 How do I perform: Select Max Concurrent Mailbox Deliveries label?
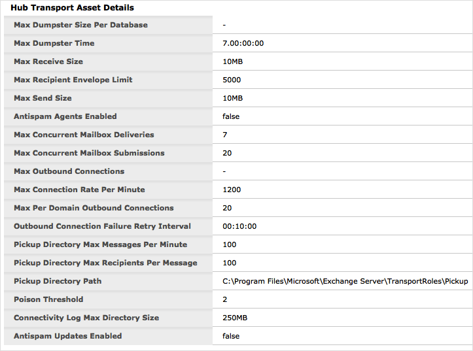[84, 135]
